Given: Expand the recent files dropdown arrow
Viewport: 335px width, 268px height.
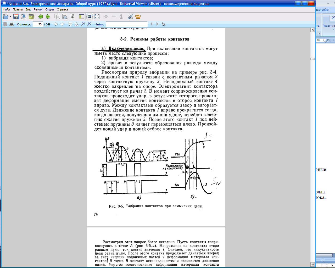Looking at the screenshot, I should 10,16.
